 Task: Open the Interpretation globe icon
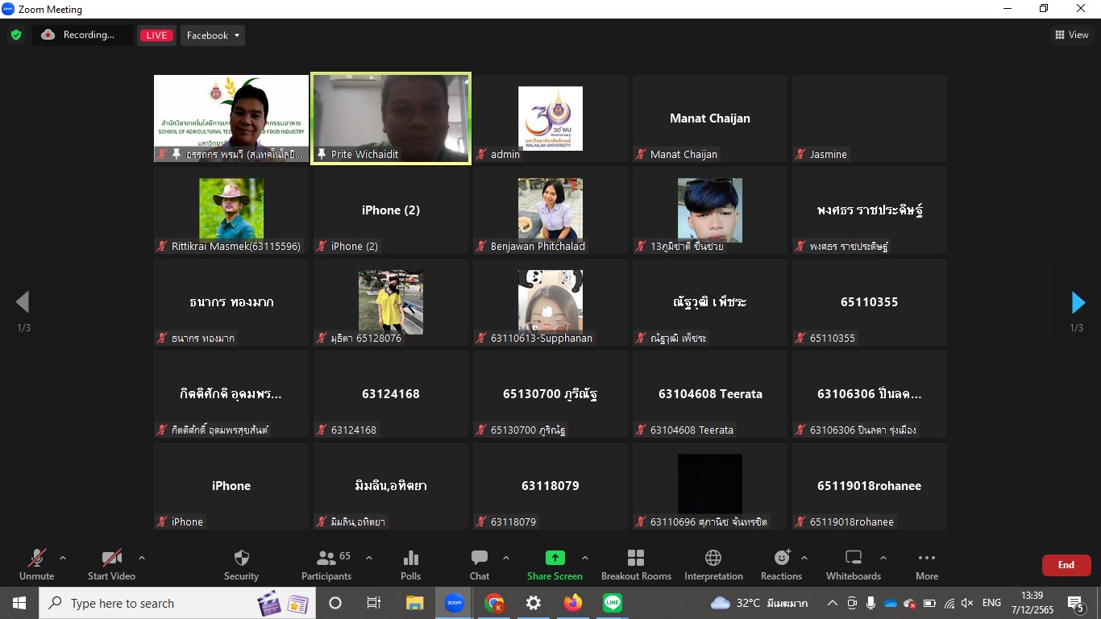pyautogui.click(x=713, y=564)
